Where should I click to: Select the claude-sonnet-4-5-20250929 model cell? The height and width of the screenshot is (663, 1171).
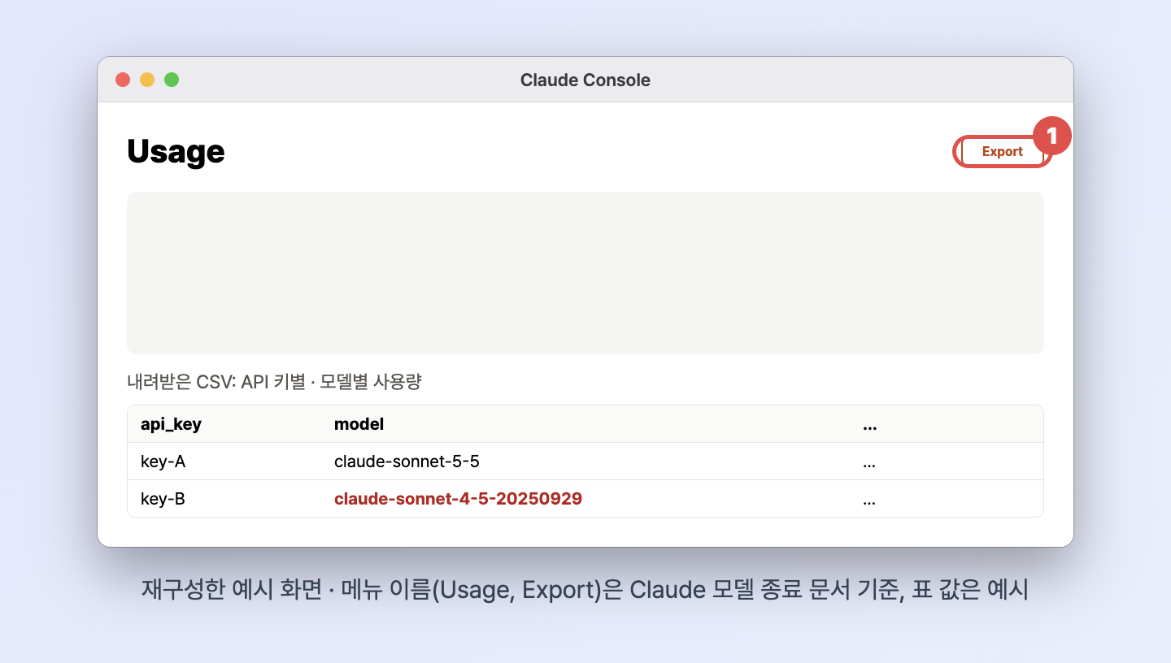458,499
